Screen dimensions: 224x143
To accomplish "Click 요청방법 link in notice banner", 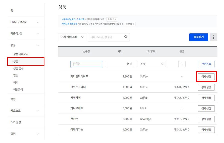I will click(x=130, y=24).
